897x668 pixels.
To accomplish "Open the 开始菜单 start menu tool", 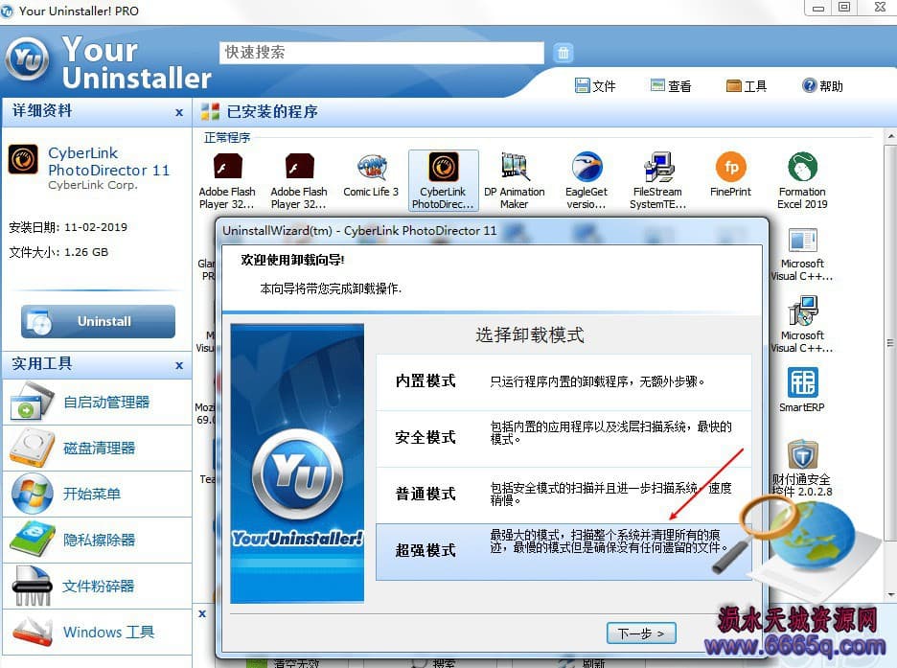I will coord(97,495).
